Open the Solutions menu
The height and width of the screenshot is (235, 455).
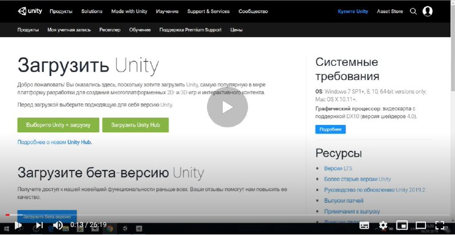[92, 11]
